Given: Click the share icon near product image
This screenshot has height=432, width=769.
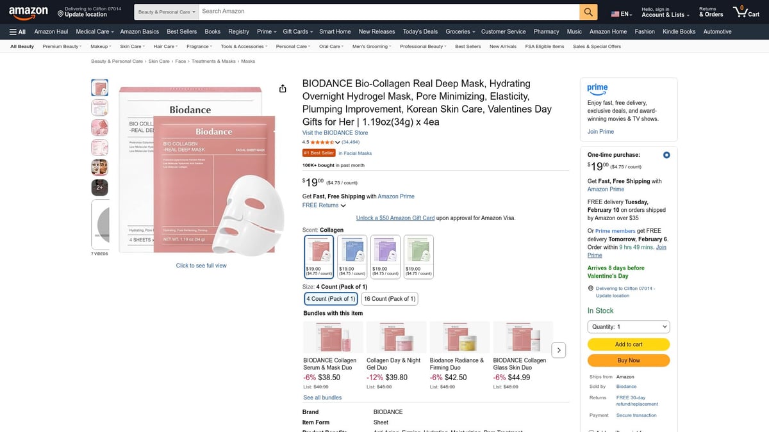Looking at the screenshot, I should click(x=283, y=88).
